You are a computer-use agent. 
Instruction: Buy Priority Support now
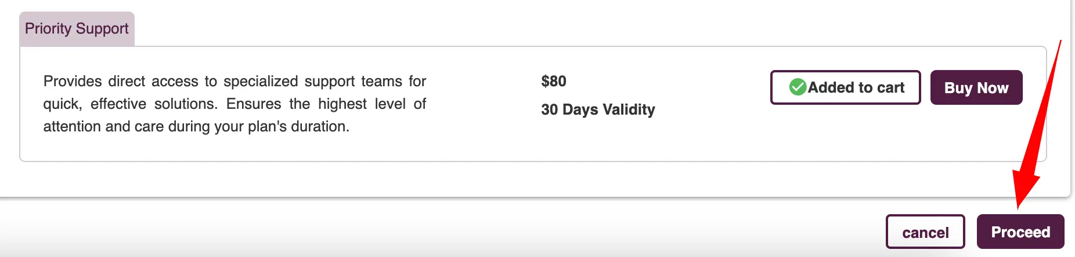tap(976, 87)
